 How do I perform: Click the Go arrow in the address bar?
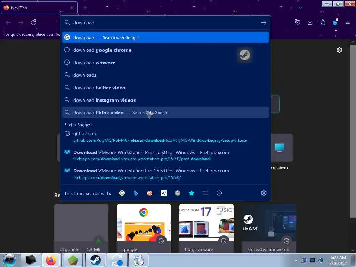click(264, 23)
